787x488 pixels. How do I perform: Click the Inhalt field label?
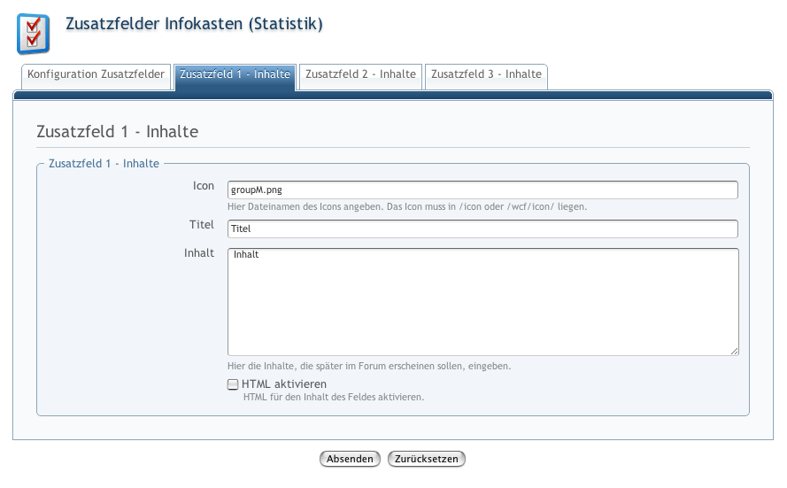199,253
